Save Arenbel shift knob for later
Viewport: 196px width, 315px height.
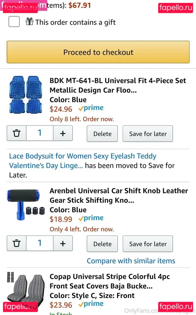coord(148,244)
